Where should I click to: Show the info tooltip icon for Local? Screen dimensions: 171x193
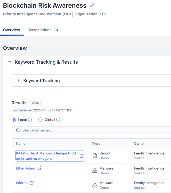[x=30, y=120]
